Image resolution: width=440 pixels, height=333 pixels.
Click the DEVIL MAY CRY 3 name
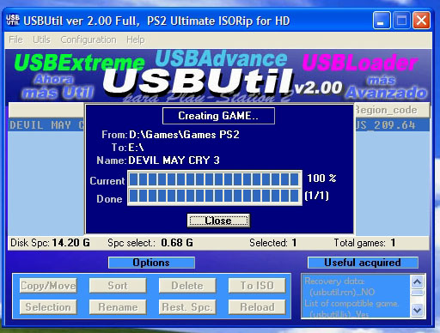174,160
